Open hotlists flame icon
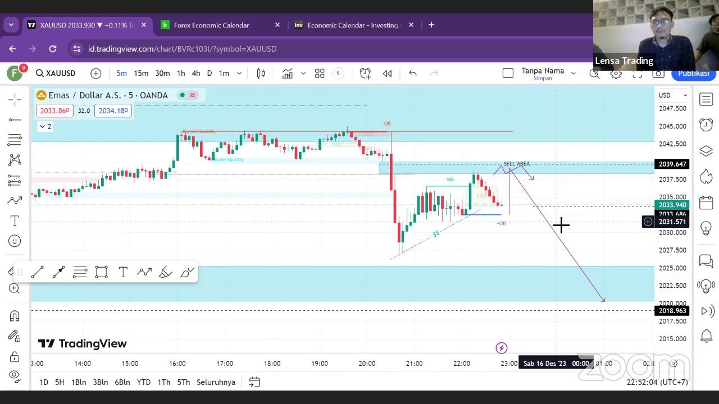This screenshot has width=719, height=404. click(x=706, y=177)
